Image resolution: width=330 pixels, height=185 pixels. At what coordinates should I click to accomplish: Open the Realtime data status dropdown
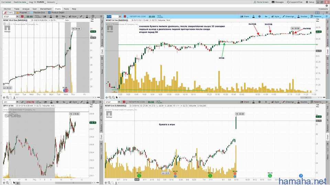20,2
